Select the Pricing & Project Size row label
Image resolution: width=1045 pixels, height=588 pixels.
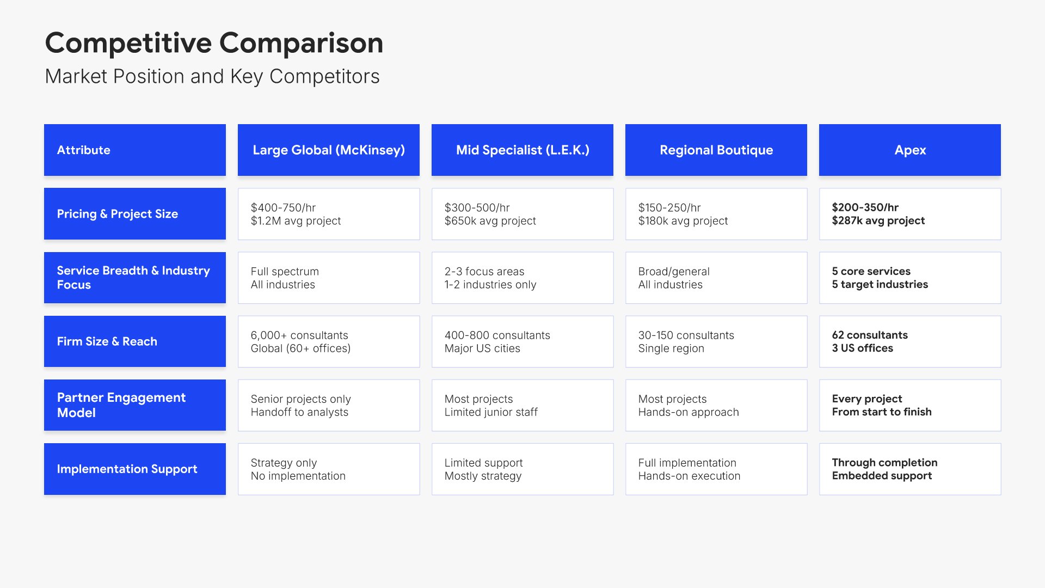click(134, 214)
